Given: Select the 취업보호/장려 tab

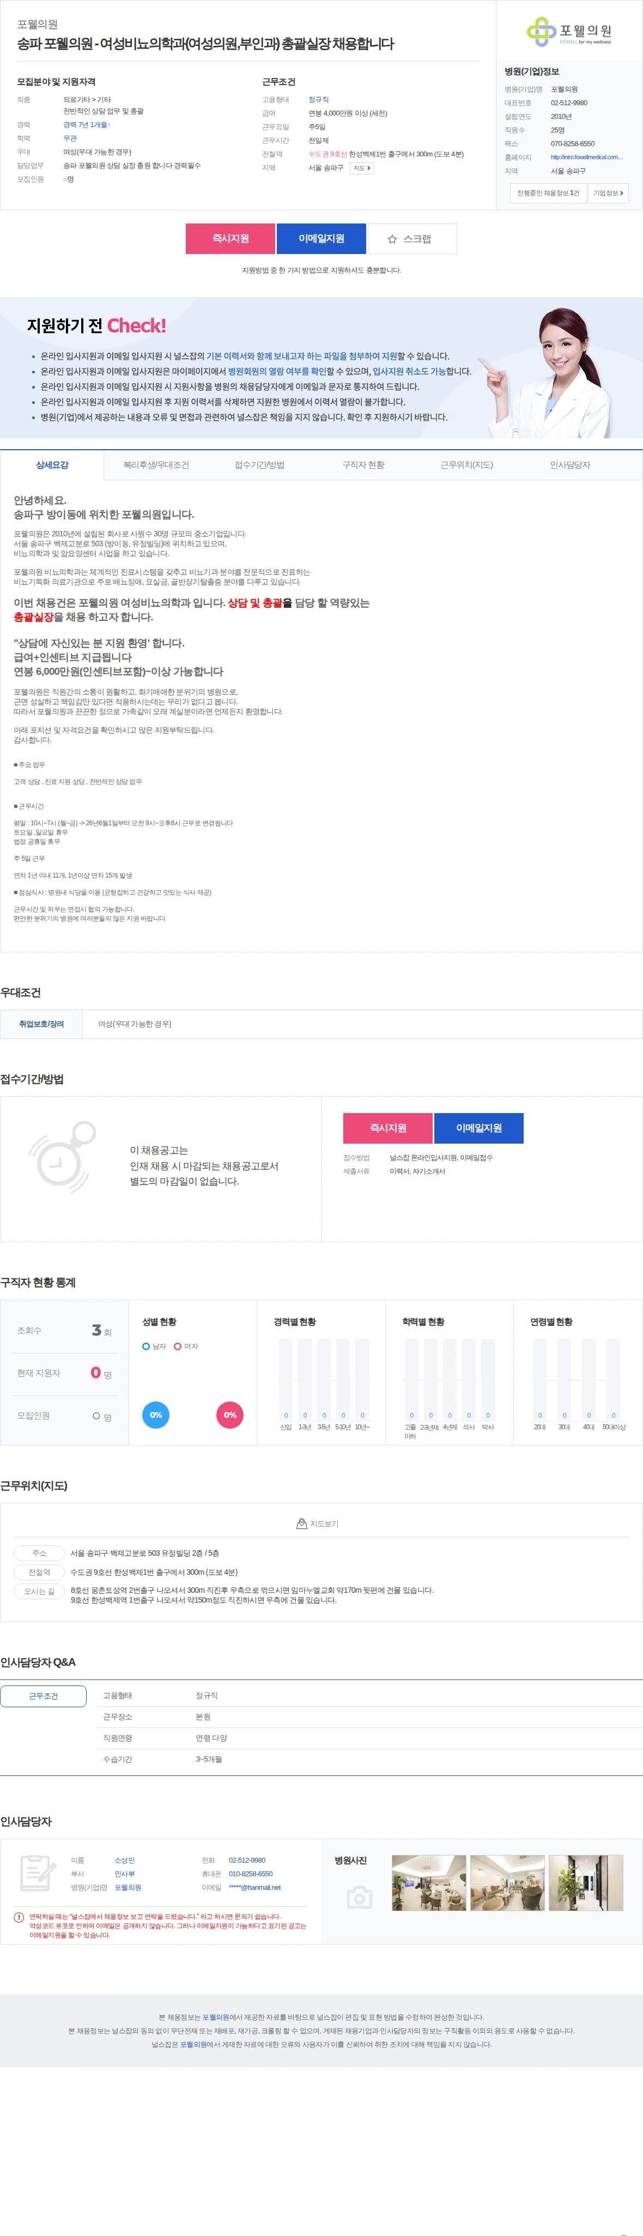Looking at the screenshot, I should (41, 1024).
